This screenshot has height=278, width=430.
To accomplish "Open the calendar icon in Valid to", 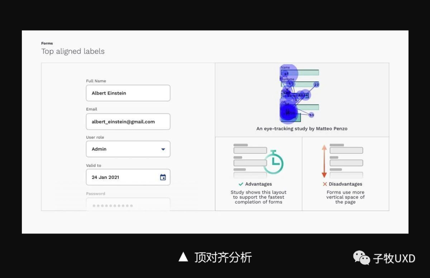I will 163,177.
